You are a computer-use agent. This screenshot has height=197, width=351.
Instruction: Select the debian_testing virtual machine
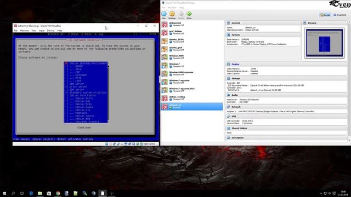point(192,99)
